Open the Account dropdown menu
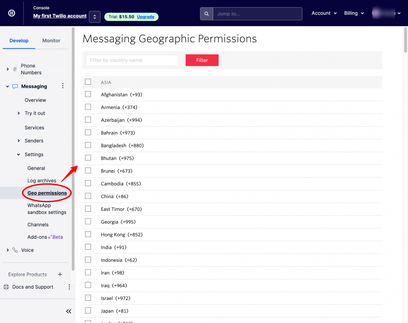408x323 pixels. pyautogui.click(x=324, y=13)
